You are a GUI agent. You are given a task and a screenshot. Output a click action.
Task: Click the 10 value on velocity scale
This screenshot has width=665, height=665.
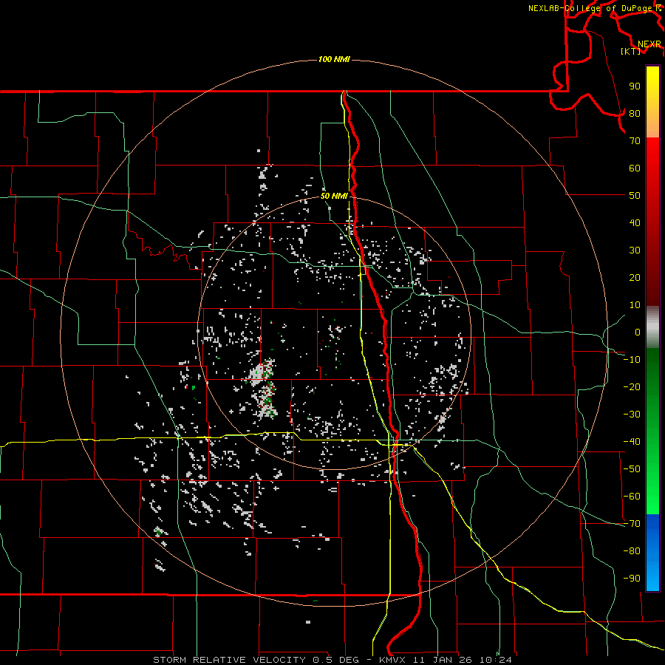point(635,305)
